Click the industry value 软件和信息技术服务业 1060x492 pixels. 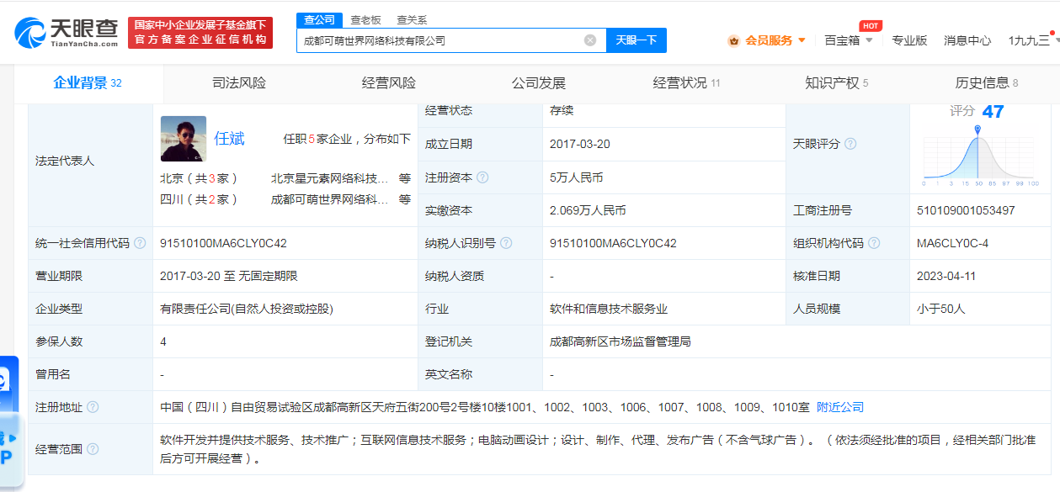609,309
